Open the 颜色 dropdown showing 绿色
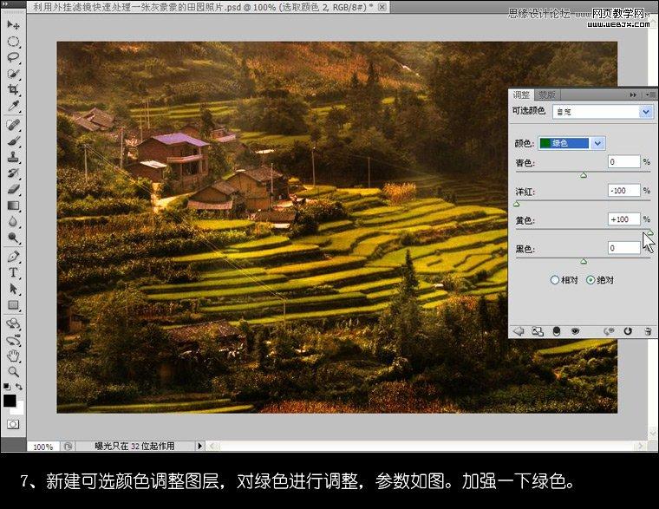This screenshot has height=509, width=659. click(x=598, y=143)
